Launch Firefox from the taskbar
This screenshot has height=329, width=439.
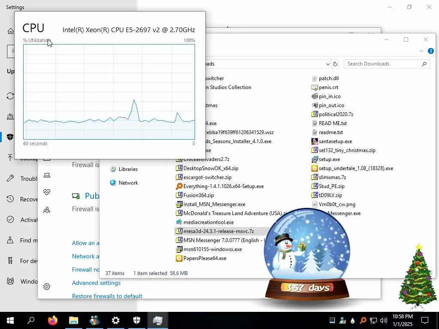(x=53, y=320)
